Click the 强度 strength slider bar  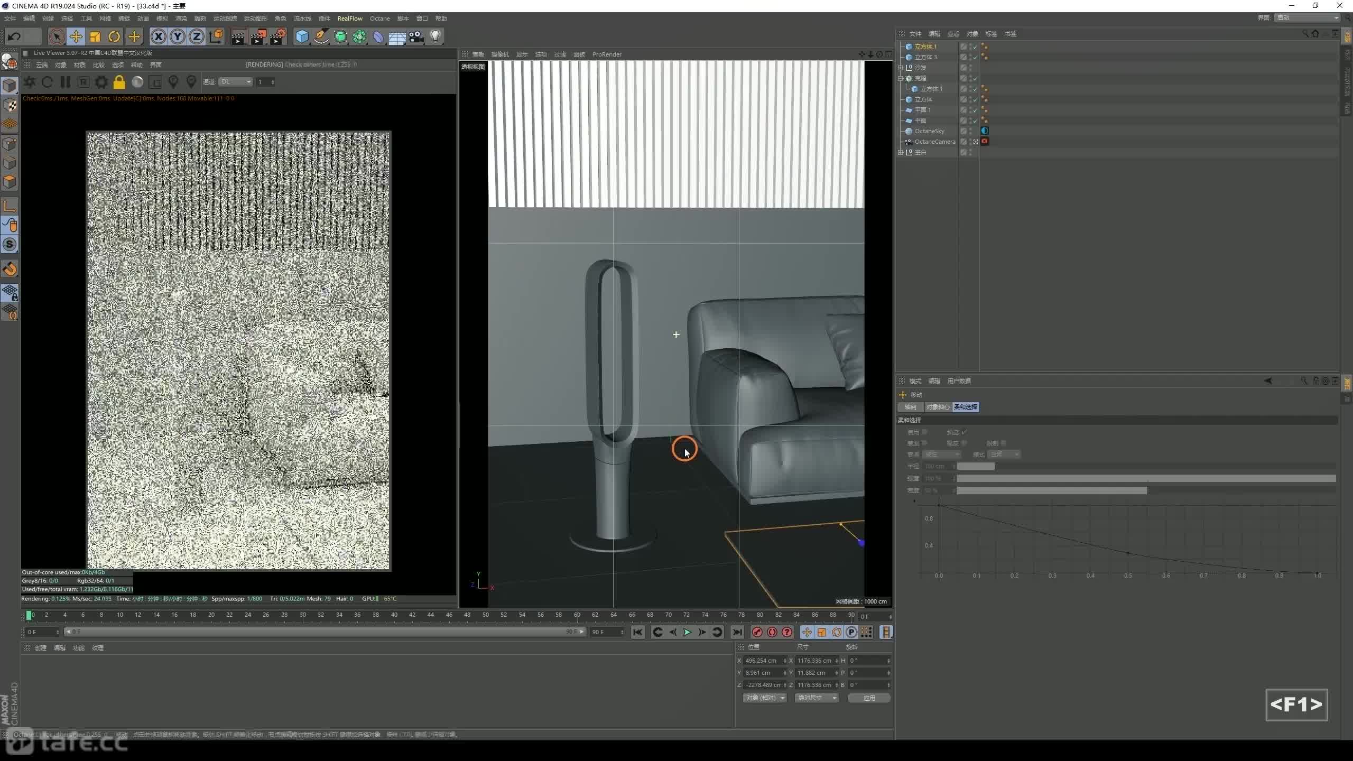1146,478
